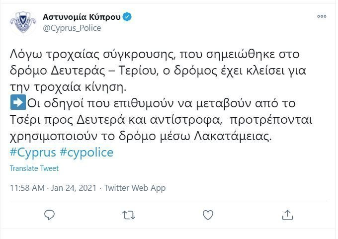Like the tweet with the heart icon
The width and height of the screenshot is (338, 239).
click(x=208, y=215)
